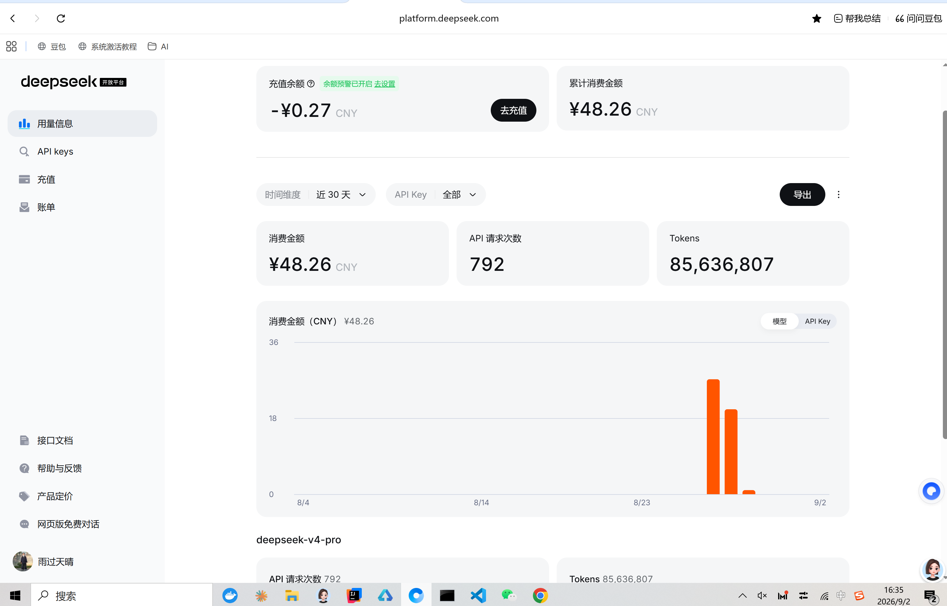Expand the API Key 全部 filter dropdown
Screen dimensions: 947x606
436,195
